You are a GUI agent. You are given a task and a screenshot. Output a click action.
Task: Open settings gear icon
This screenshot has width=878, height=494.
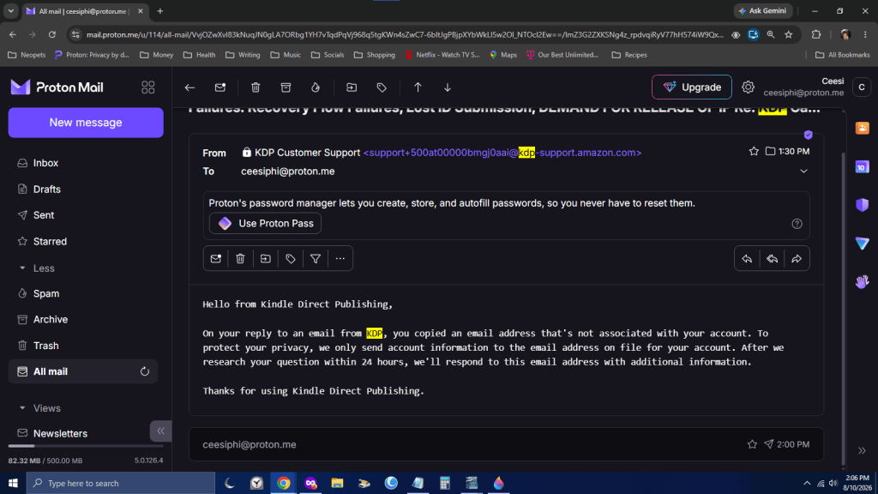pyautogui.click(x=748, y=87)
